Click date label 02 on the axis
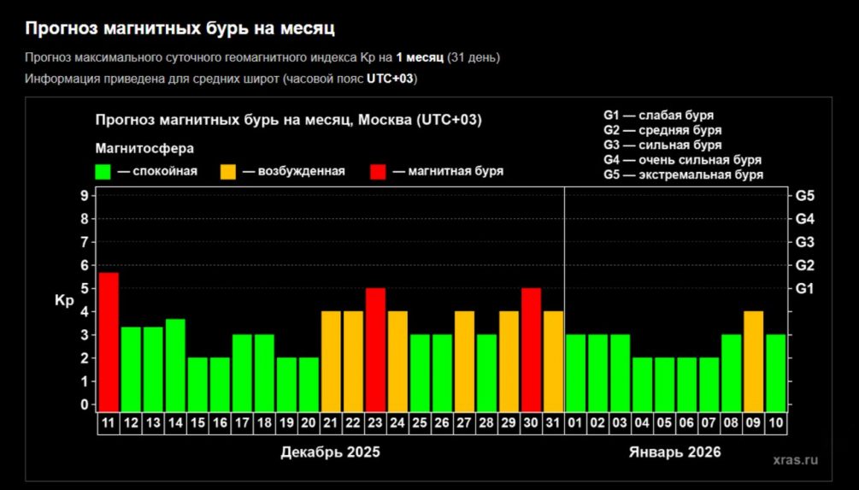This screenshot has width=859, height=490. (597, 423)
